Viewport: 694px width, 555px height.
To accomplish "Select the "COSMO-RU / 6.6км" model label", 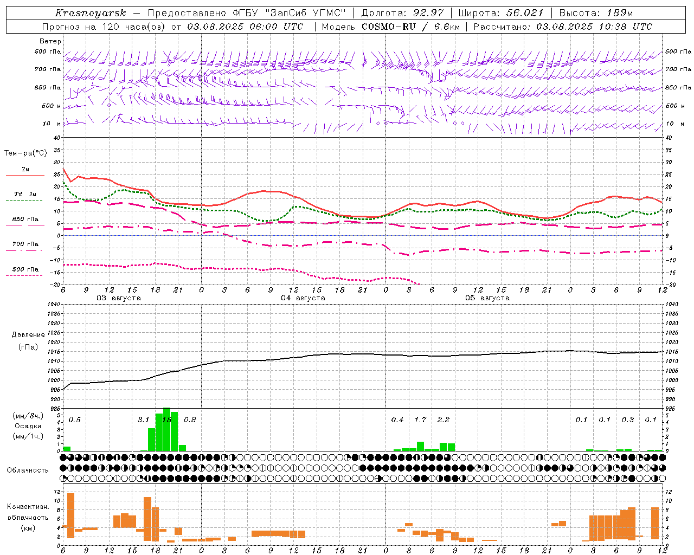I will click(410, 27).
